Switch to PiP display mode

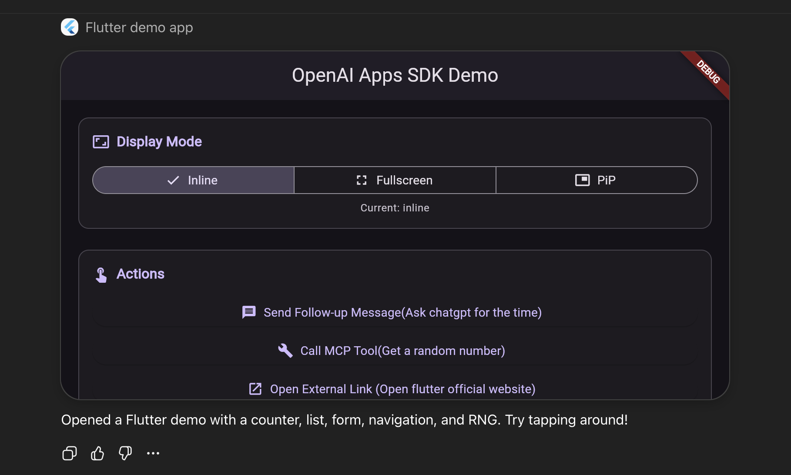tap(597, 180)
